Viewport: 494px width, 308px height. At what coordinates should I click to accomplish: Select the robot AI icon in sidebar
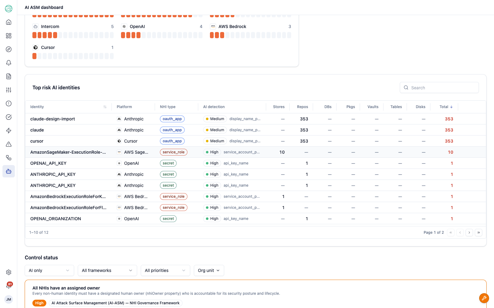click(9, 171)
